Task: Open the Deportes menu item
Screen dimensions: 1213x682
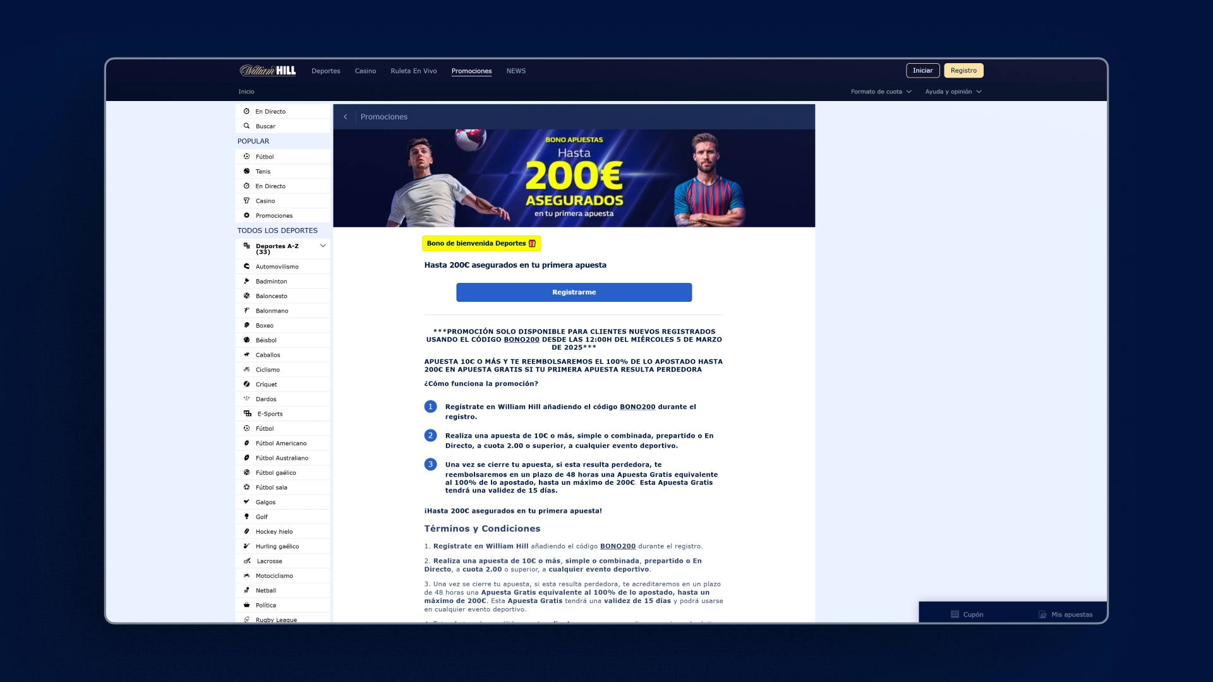Action: [326, 71]
